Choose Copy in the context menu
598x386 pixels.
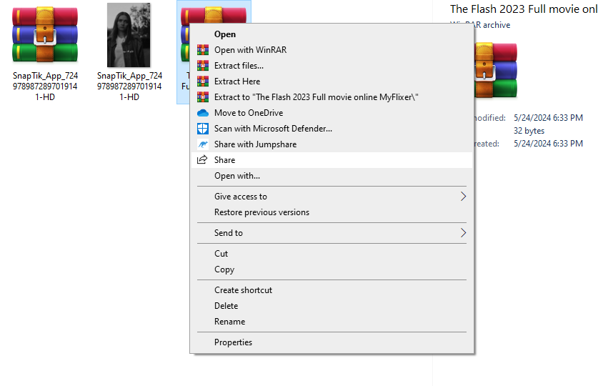coord(331,269)
